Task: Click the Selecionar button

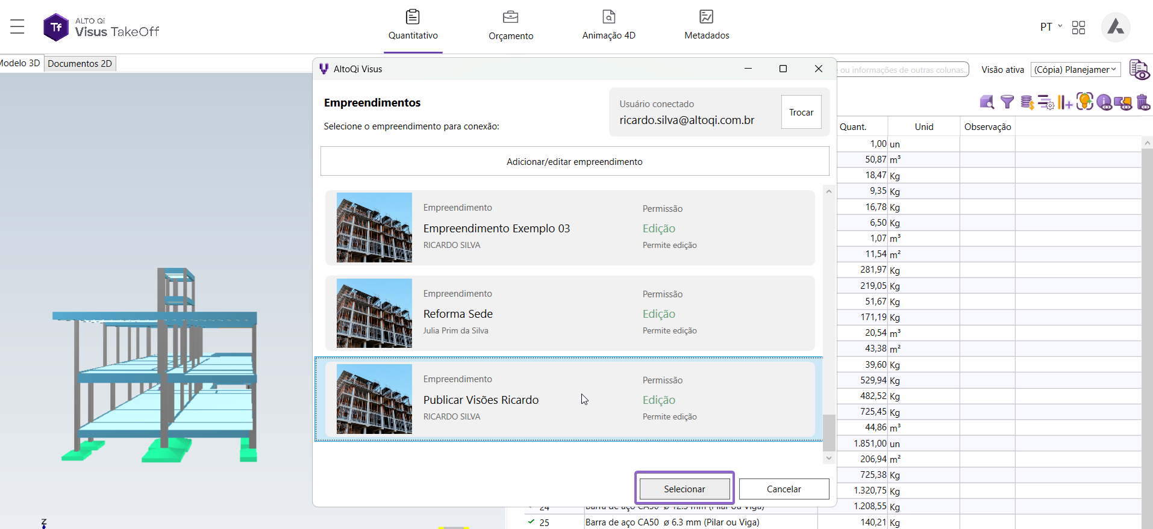Action: tap(684, 489)
